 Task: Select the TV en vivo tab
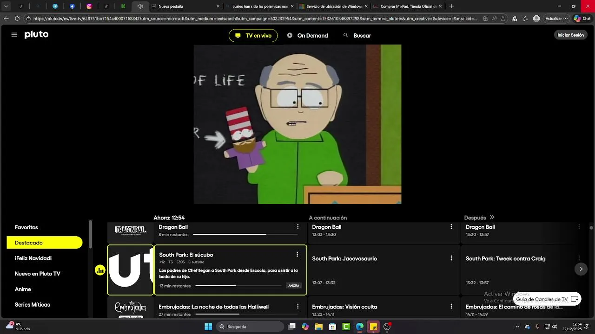click(253, 36)
